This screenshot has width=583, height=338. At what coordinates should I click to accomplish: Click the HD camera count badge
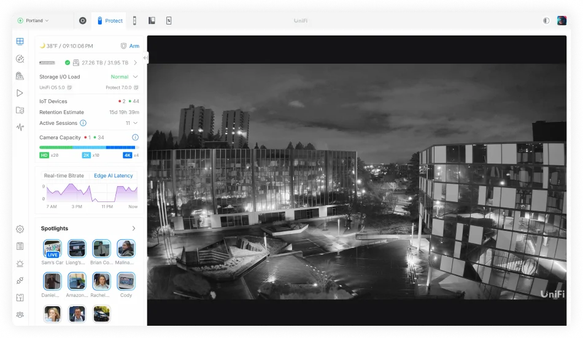click(44, 156)
